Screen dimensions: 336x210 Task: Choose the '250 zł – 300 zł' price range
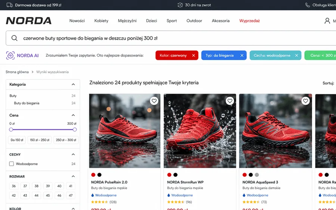pos(66,140)
